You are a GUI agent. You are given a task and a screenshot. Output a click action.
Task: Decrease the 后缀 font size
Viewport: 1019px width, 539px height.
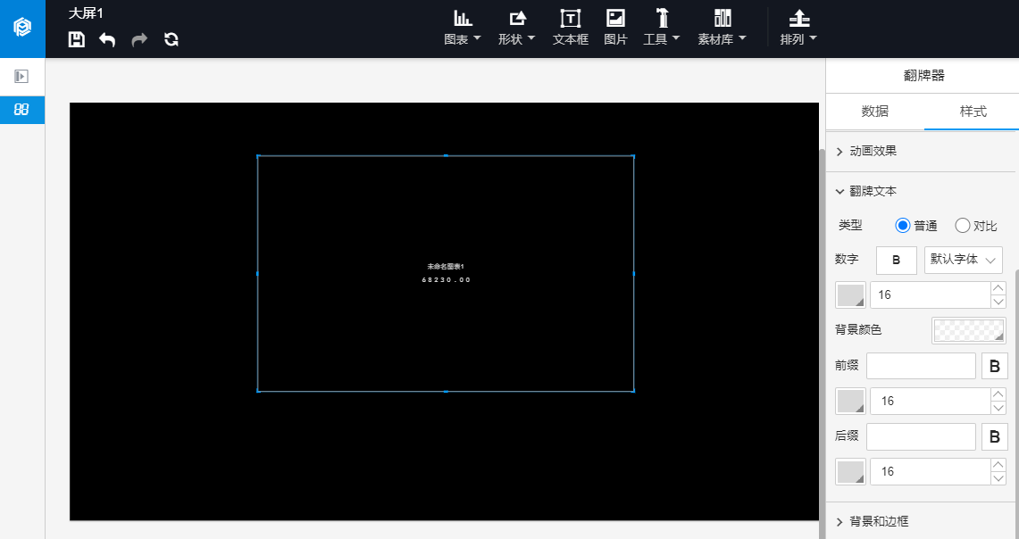[998, 478]
